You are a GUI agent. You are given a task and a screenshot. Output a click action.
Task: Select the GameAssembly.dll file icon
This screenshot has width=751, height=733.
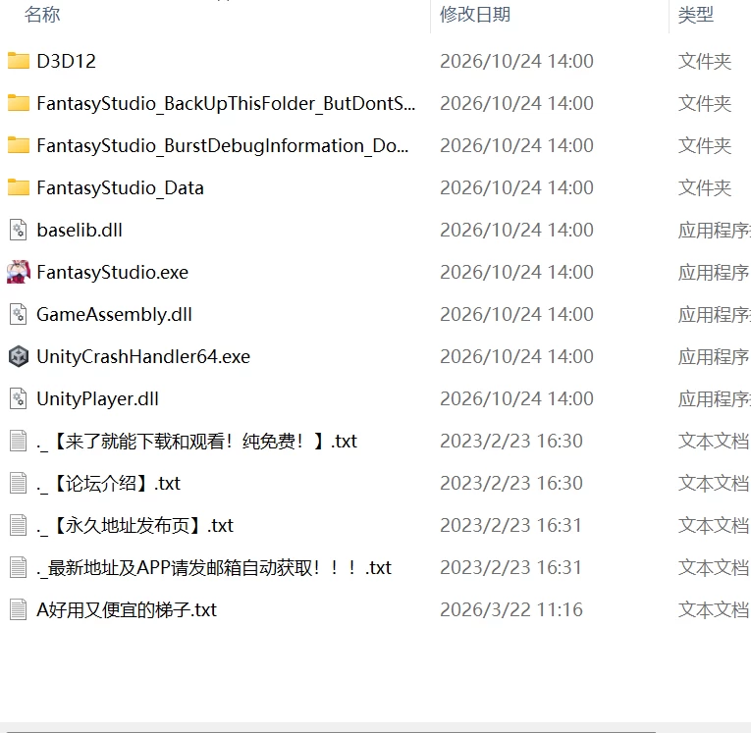point(19,314)
